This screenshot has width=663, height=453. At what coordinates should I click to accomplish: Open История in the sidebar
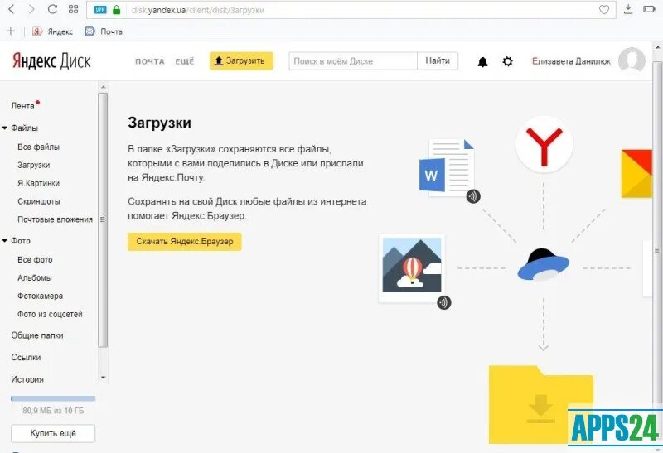point(27,379)
